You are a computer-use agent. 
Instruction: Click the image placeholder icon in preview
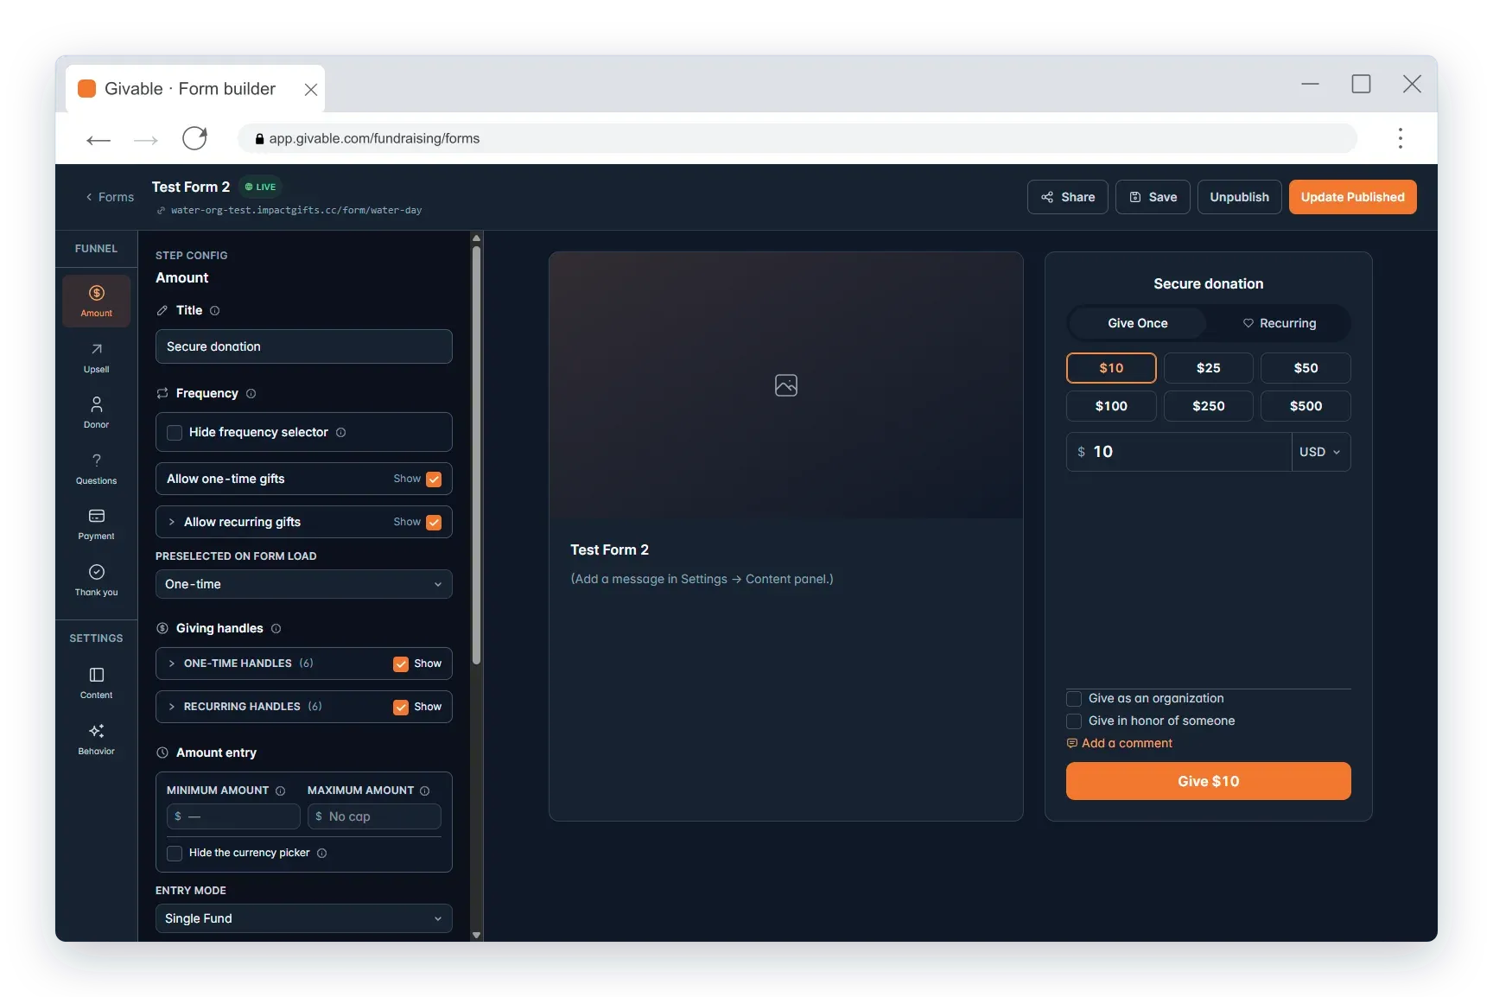point(786,385)
